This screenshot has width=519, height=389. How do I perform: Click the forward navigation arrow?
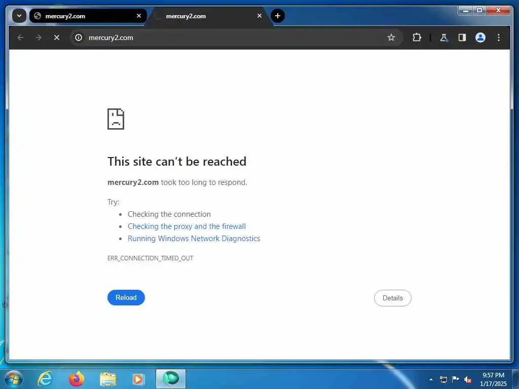[x=39, y=37]
